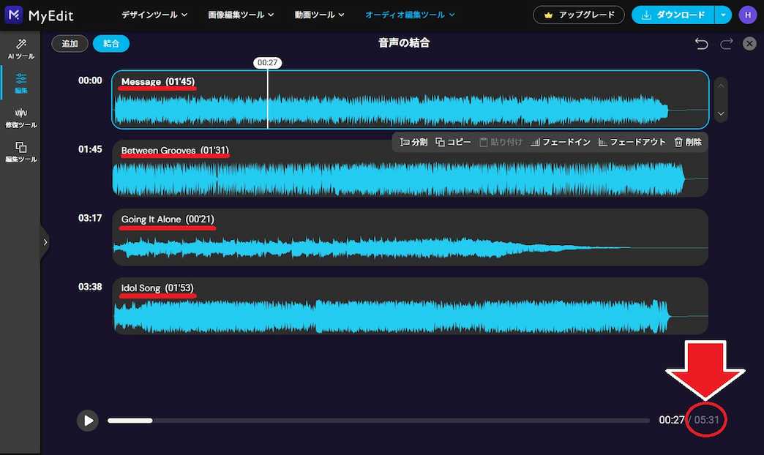Delete the clip with the 削除 icon
The height and width of the screenshot is (455, 764).
pyautogui.click(x=687, y=143)
